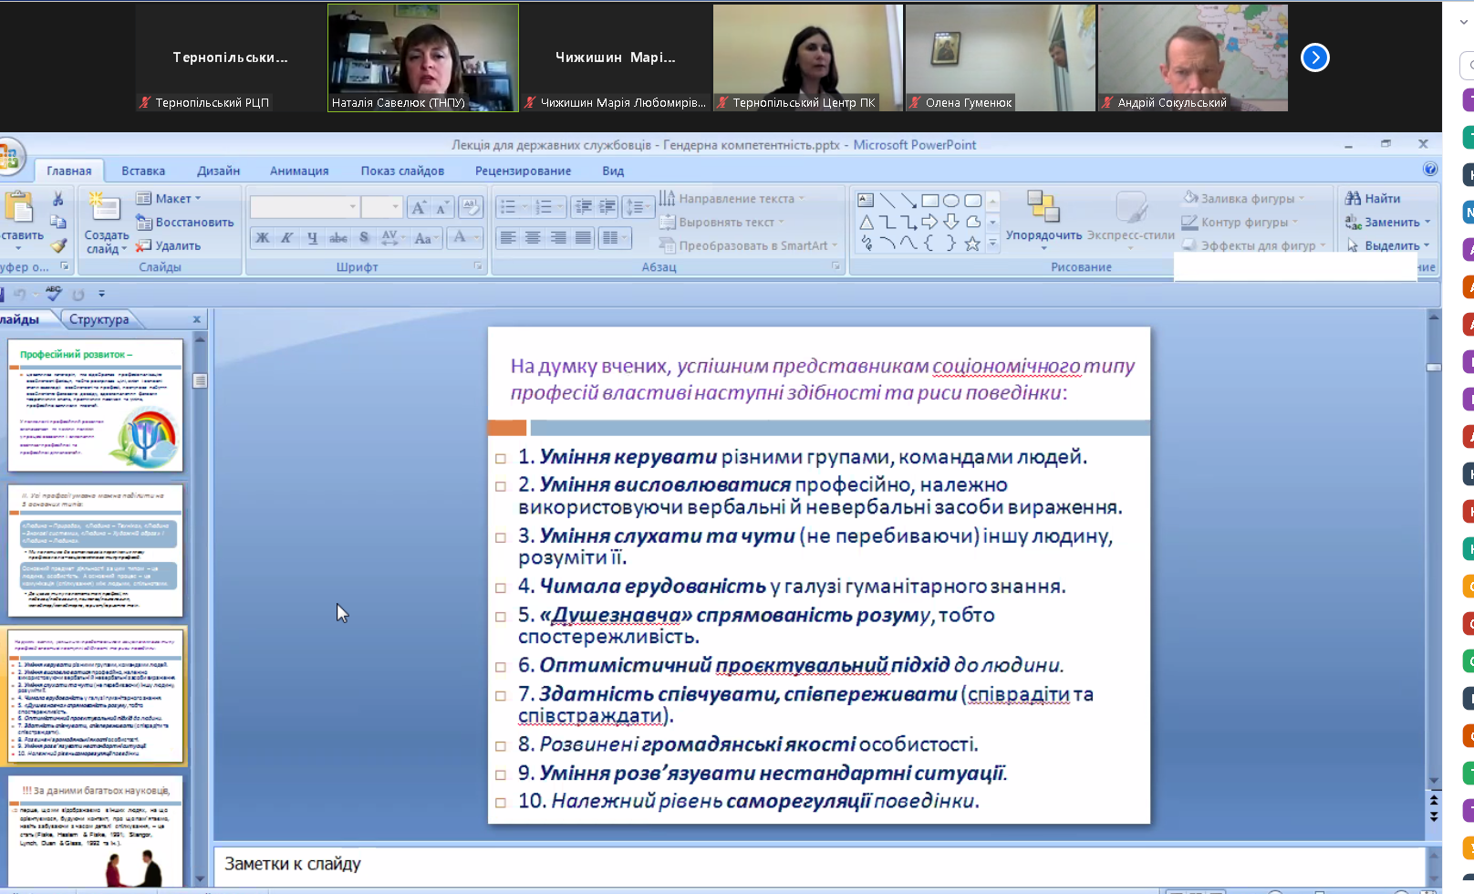Show next participants with blue arrow button
Image resolution: width=1474 pixels, height=894 pixels.
1314,57
